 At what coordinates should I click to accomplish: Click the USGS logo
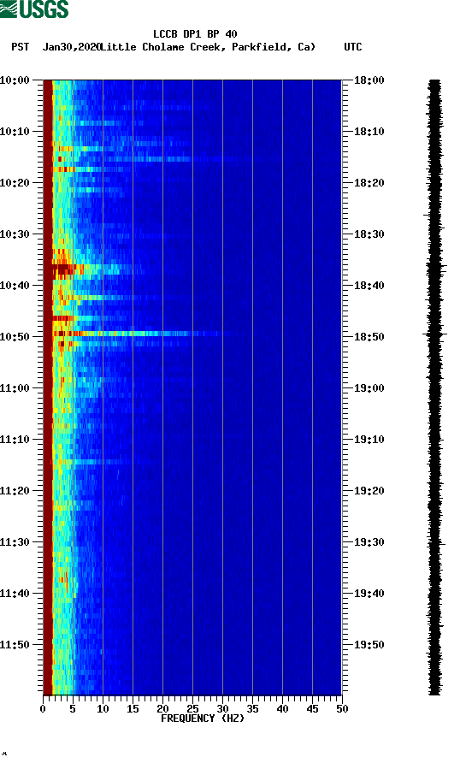coord(34,9)
